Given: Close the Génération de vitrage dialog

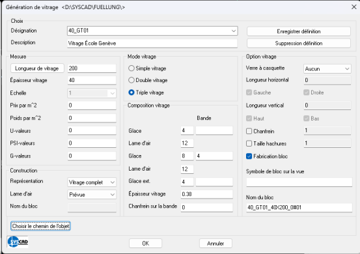Looking at the screenshot, I should click(x=353, y=7).
